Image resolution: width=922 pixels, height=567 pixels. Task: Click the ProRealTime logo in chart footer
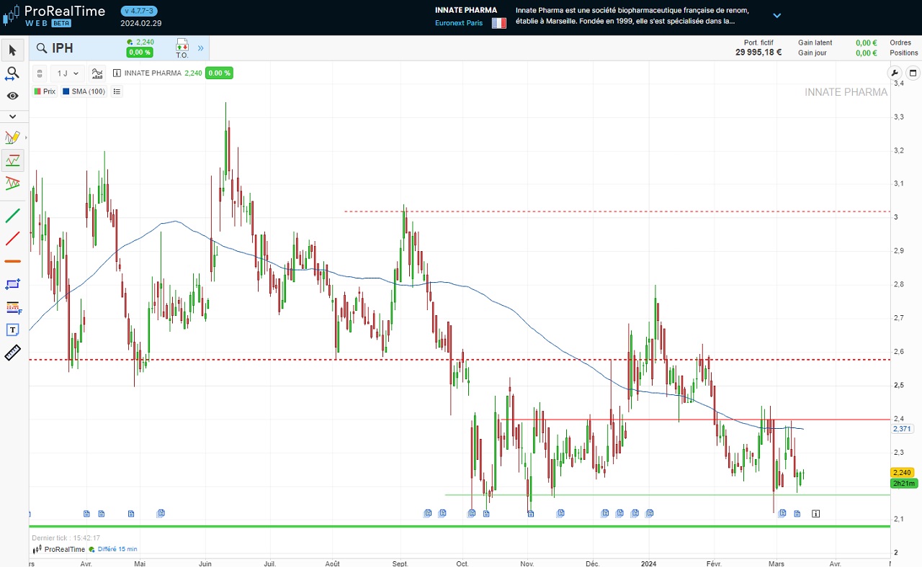pyautogui.click(x=59, y=549)
